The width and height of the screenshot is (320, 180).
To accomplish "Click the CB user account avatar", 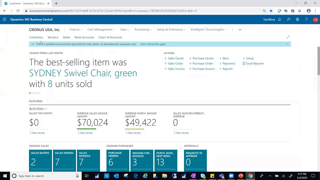I will click(315, 20).
